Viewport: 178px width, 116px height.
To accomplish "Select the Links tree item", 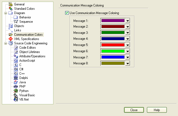I will 18,30.
